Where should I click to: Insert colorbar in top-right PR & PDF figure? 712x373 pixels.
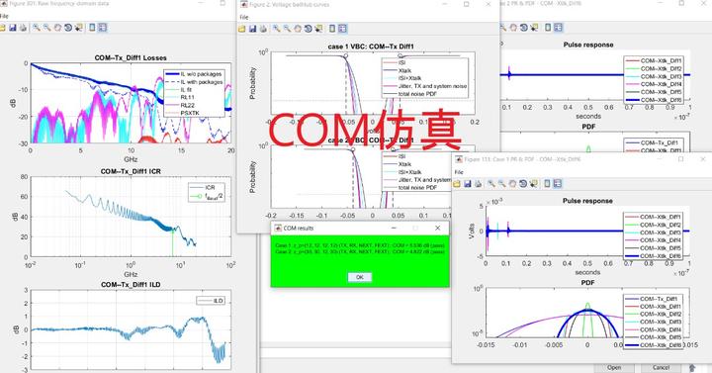click(548, 28)
